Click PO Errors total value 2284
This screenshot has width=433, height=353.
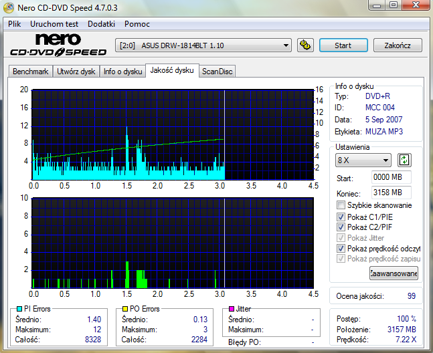[x=199, y=340]
